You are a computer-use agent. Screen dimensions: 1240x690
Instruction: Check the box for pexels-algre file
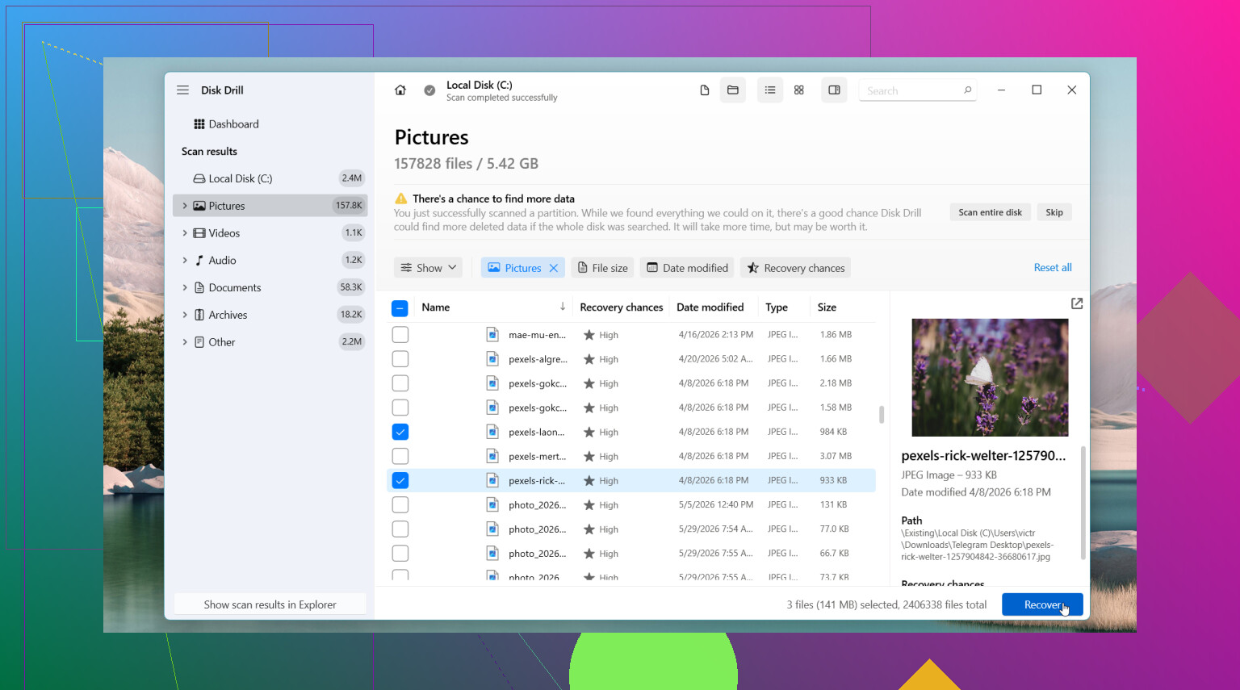tap(400, 359)
